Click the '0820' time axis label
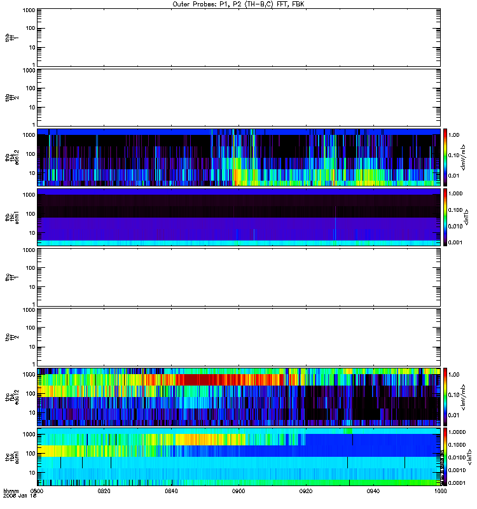This screenshot has height=509, width=477. [104, 491]
